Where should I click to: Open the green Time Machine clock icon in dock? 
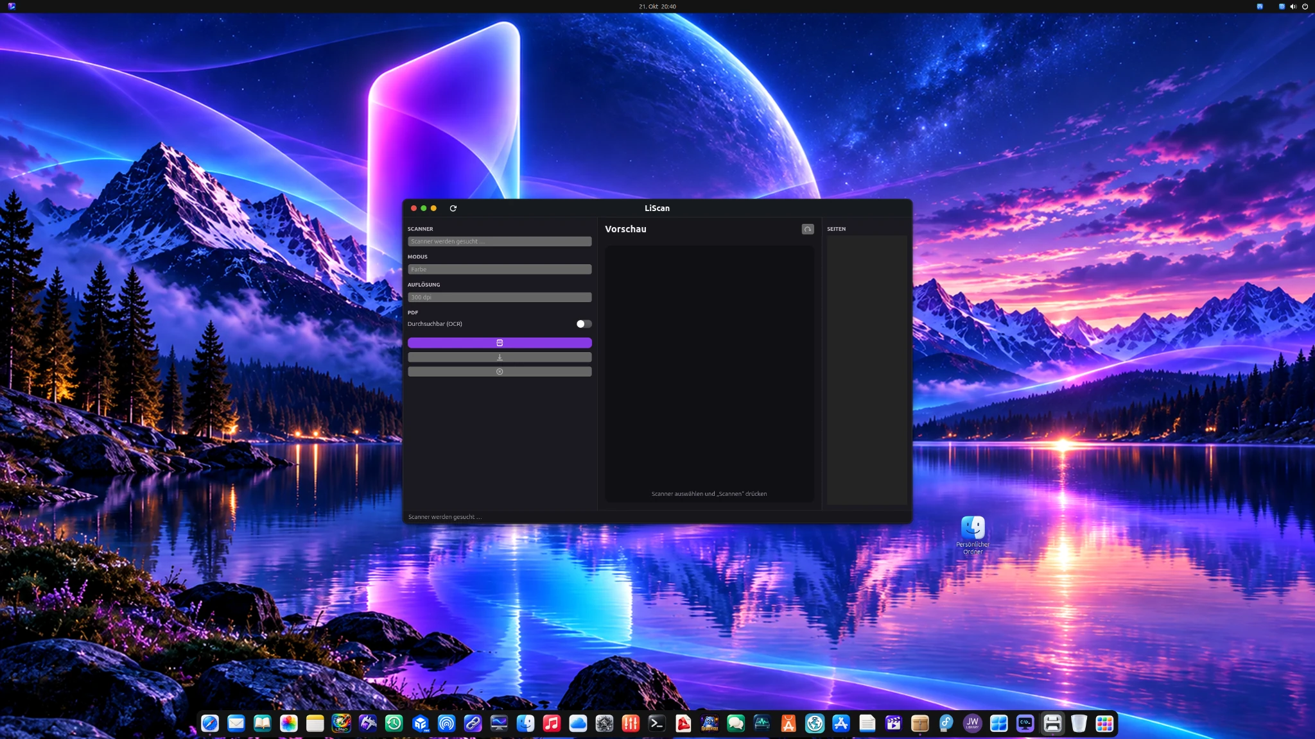(394, 724)
